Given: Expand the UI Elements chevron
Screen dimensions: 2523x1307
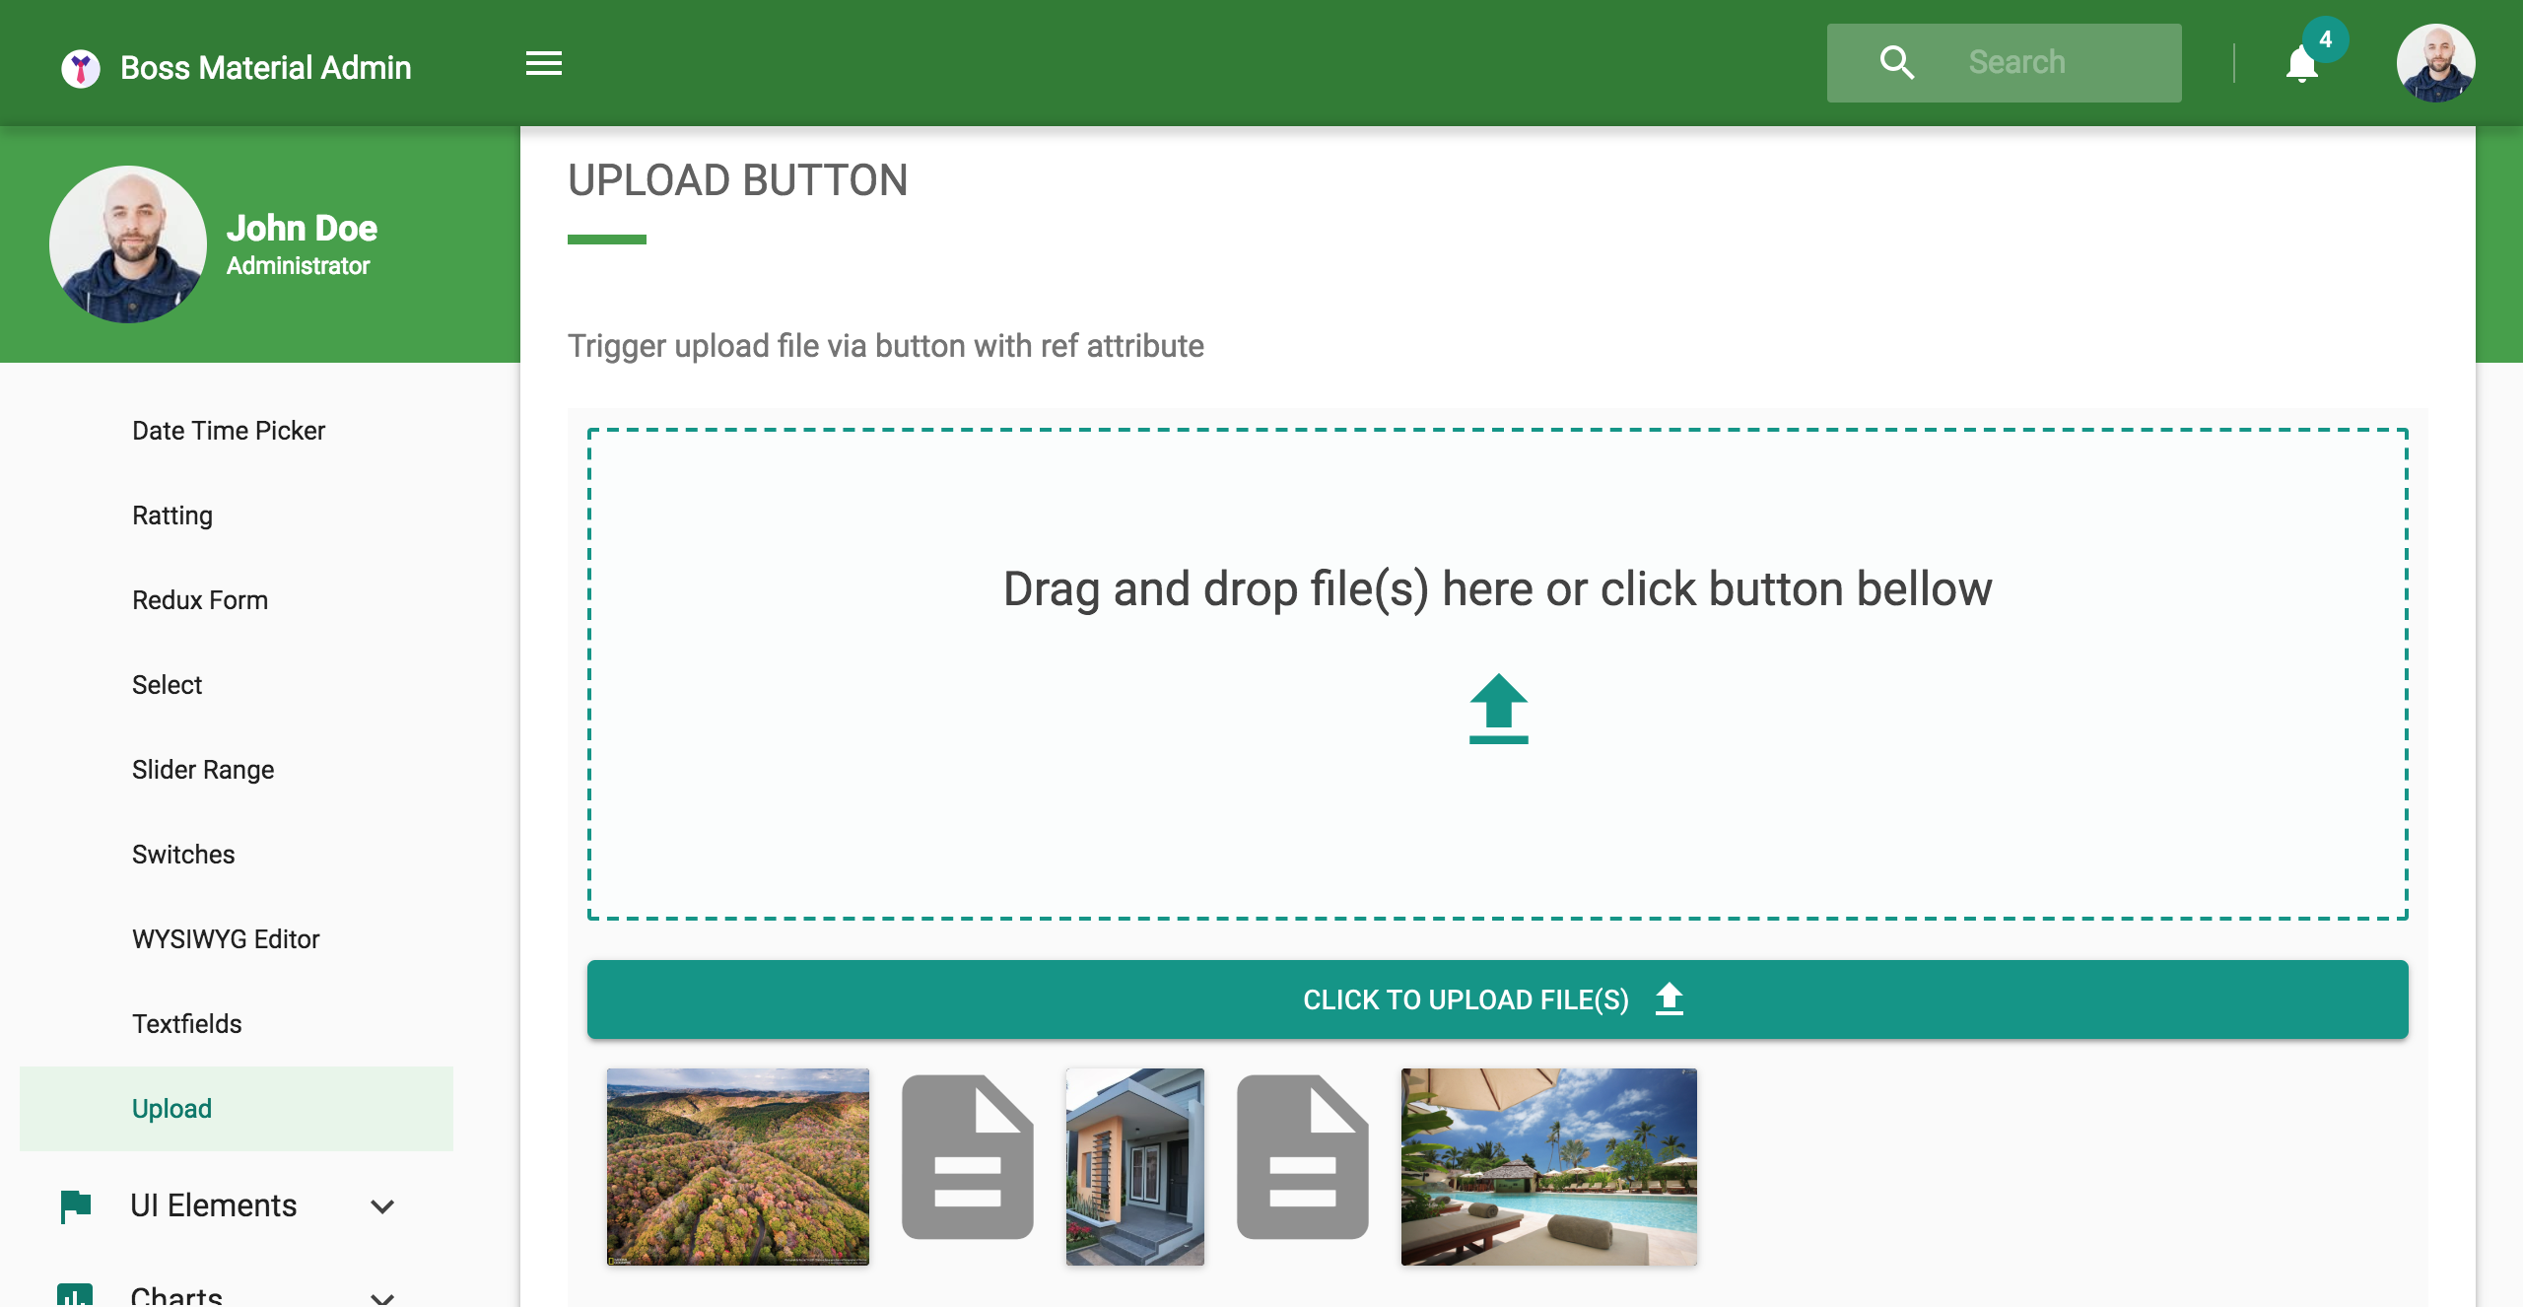Looking at the screenshot, I should pos(382,1206).
